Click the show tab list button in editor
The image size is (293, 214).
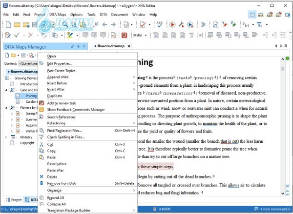[x=286, y=46]
